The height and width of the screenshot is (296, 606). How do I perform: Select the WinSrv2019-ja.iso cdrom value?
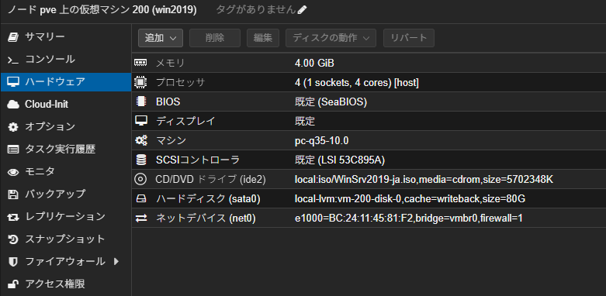[424, 180]
